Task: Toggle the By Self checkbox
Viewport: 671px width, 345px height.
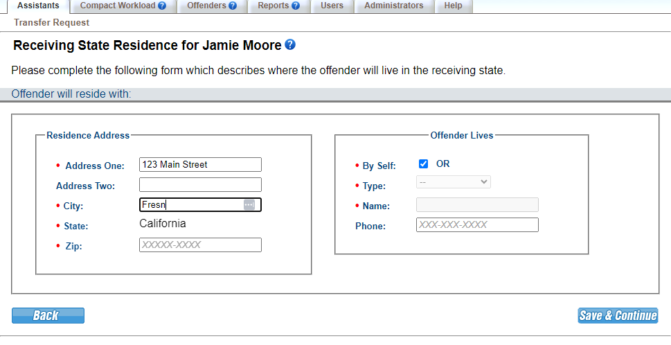Action: coord(423,164)
